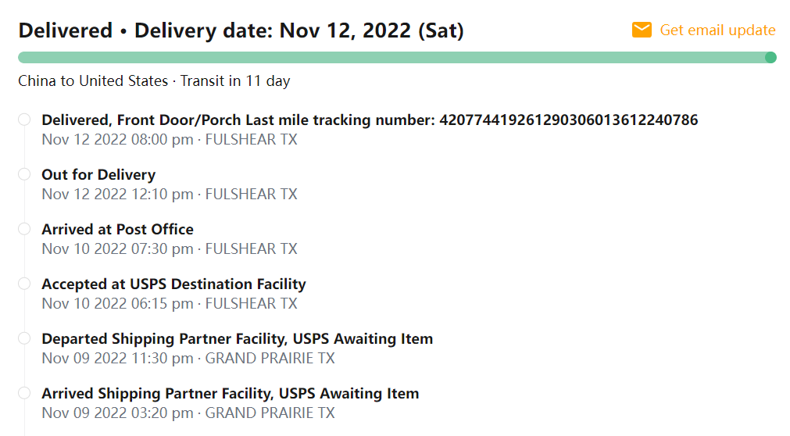Select the Out for Delivery timeline marker
This screenshot has width=790, height=436.
click(24, 174)
